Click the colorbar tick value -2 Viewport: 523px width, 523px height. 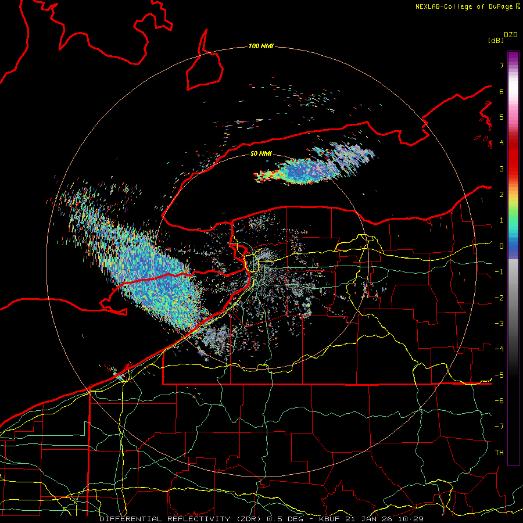499,298
